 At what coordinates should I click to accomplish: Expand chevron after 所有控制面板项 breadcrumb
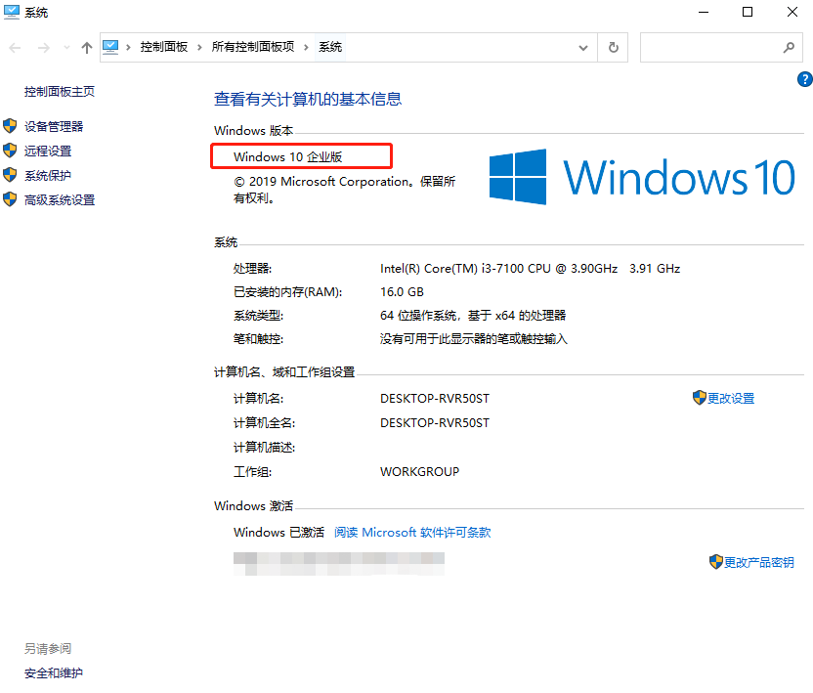306,48
